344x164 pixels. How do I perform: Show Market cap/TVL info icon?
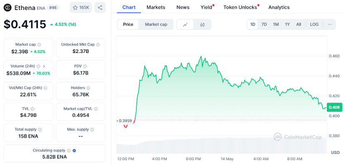[x=96, y=108]
